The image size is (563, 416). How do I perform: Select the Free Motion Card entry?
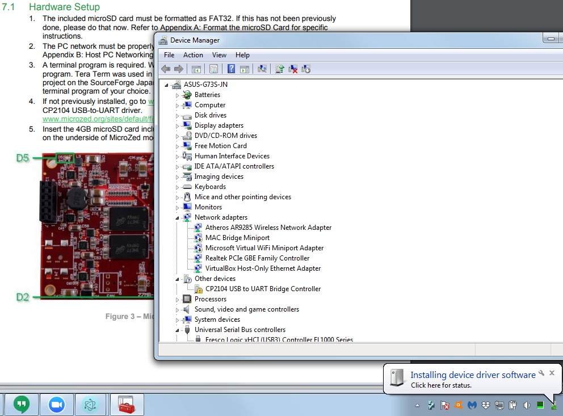point(220,146)
